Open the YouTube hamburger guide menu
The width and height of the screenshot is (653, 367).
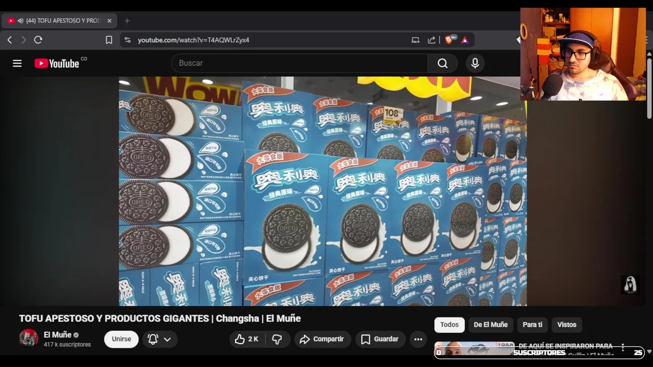click(x=17, y=63)
